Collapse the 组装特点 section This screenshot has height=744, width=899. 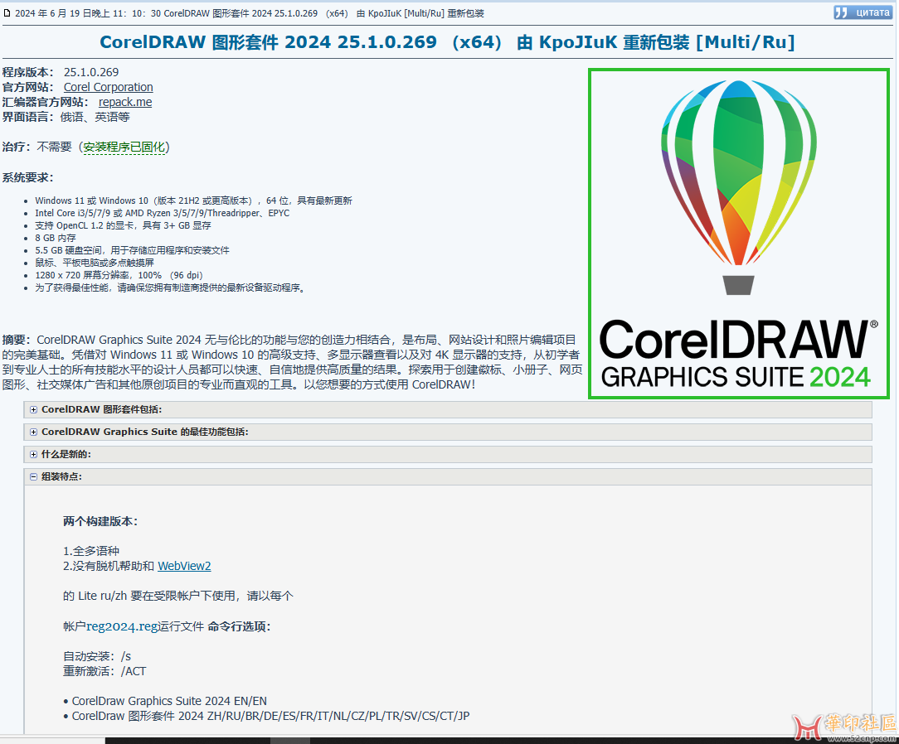pyautogui.click(x=61, y=476)
